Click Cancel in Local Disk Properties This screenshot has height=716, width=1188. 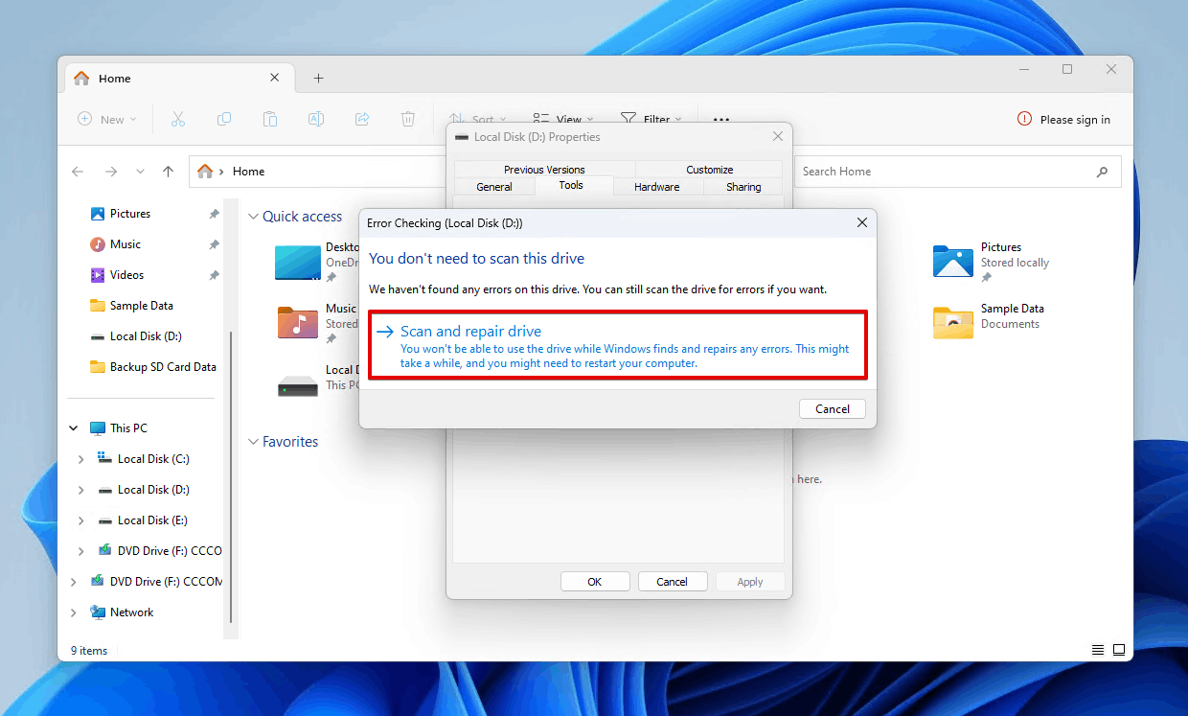pyautogui.click(x=673, y=582)
